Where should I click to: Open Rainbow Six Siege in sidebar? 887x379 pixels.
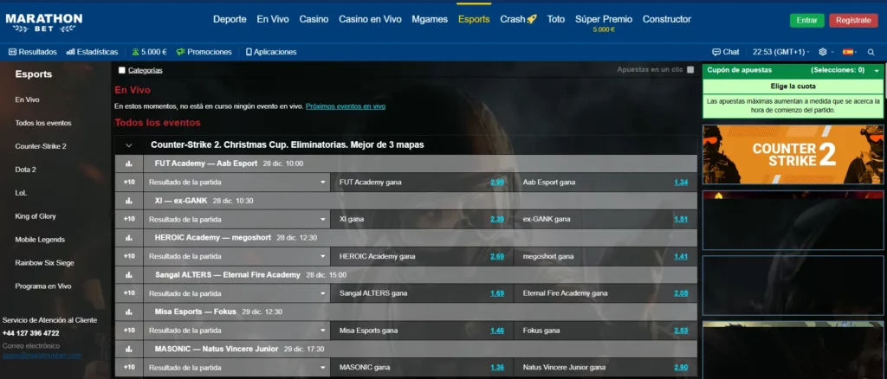click(x=45, y=263)
